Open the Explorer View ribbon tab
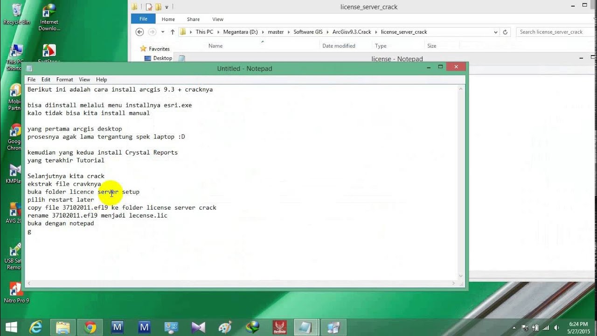Image resolution: width=597 pixels, height=336 pixels. 218,19
